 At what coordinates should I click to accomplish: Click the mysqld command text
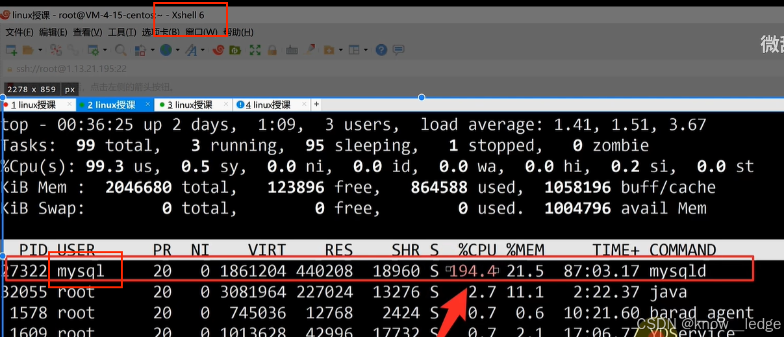click(677, 270)
